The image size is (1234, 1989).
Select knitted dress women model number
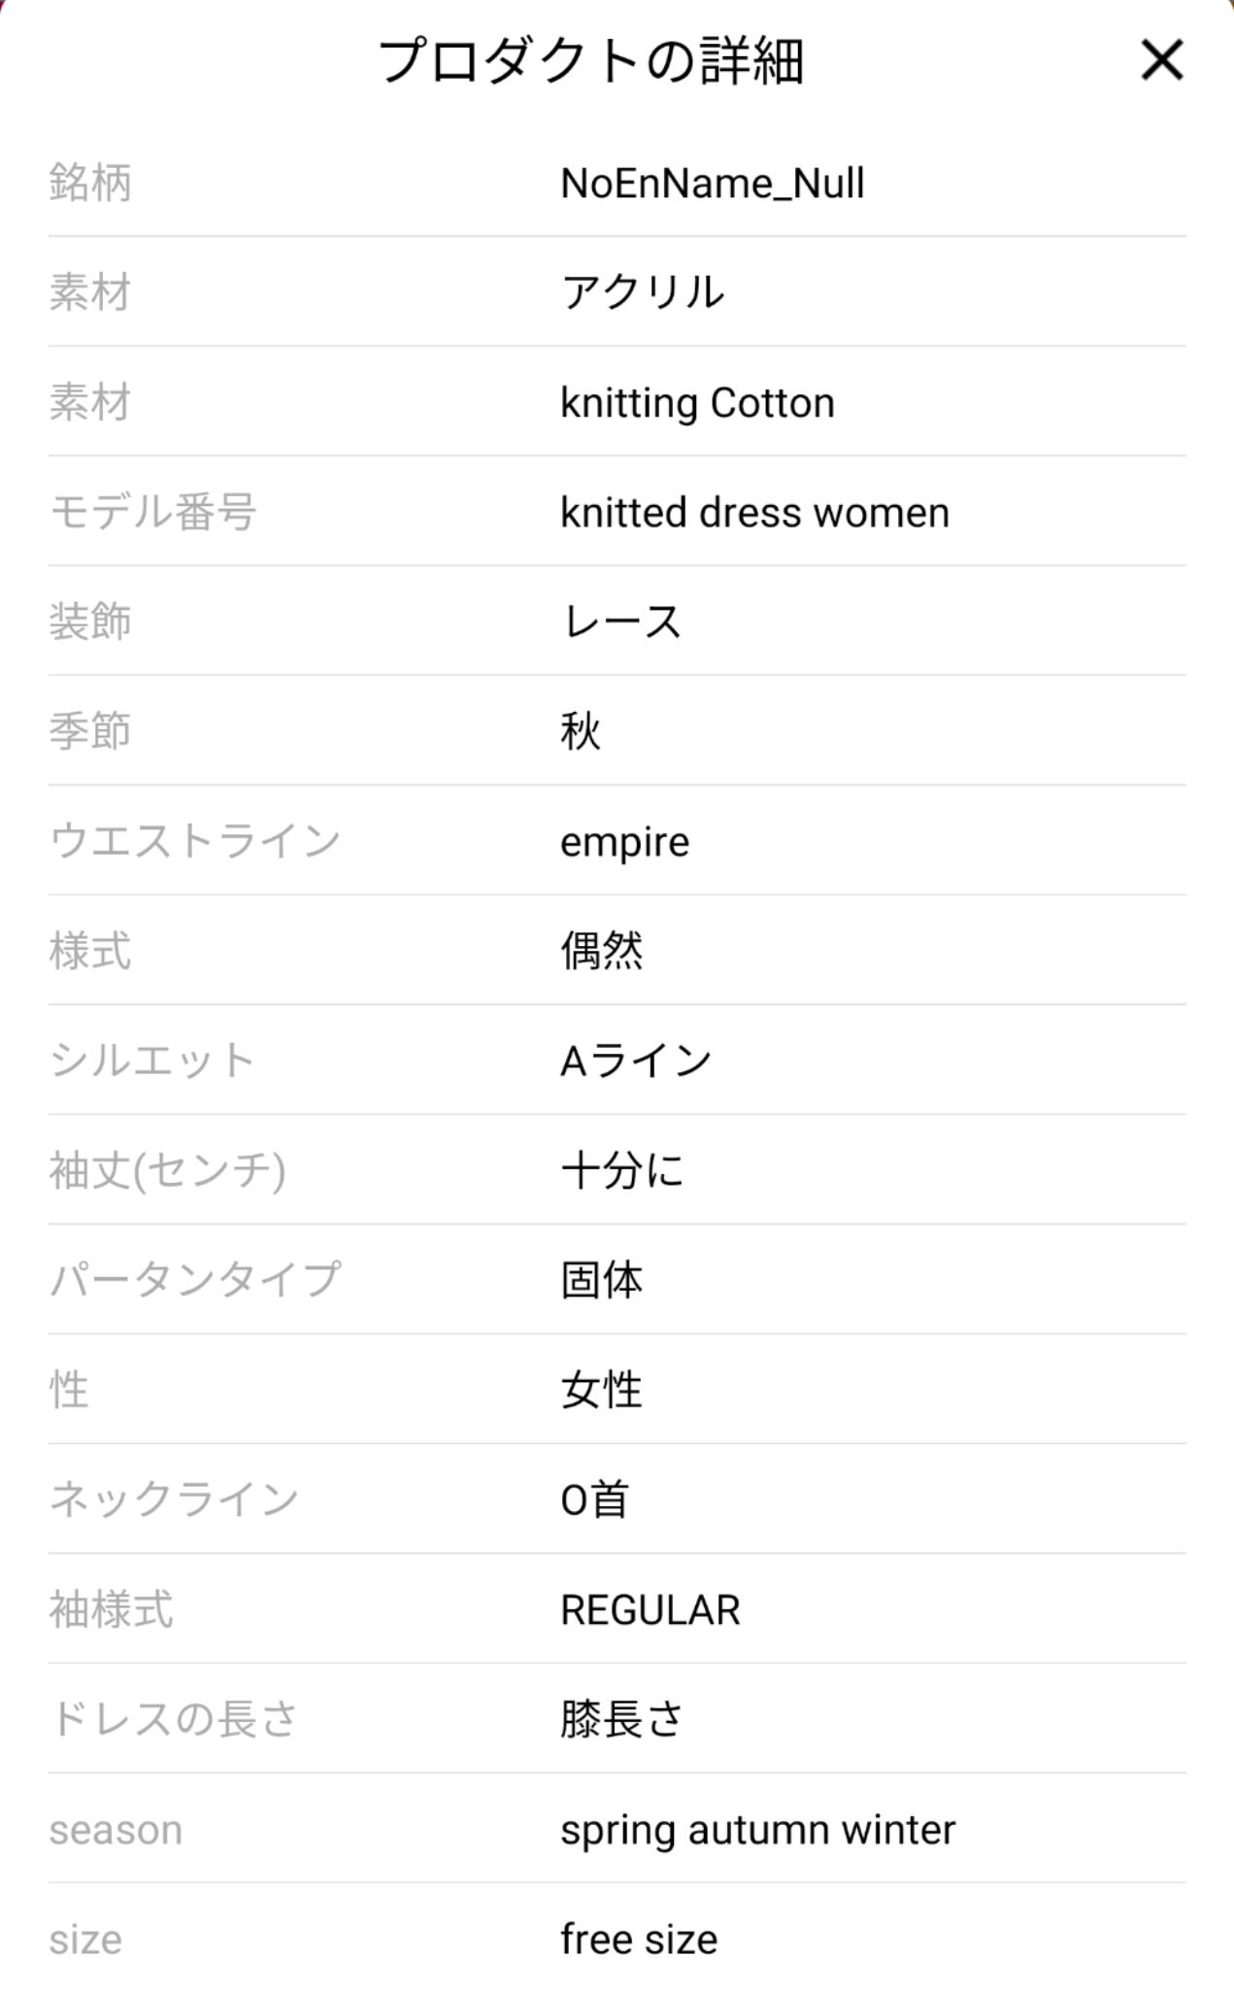click(x=754, y=513)
